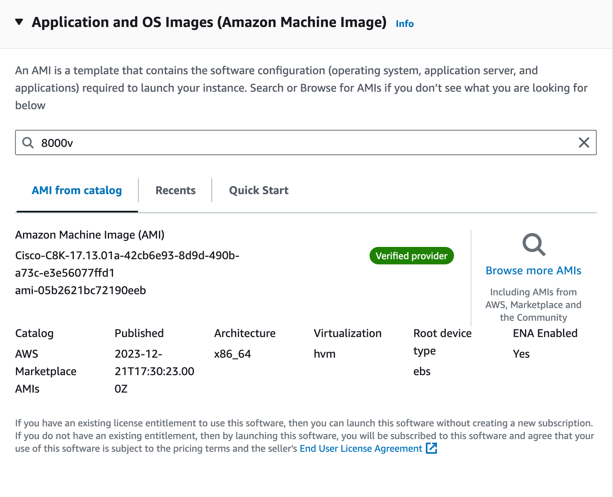613x497 pixels.
Task: Click the X to clear the 8000v search
Action: (x=584, y=143)
